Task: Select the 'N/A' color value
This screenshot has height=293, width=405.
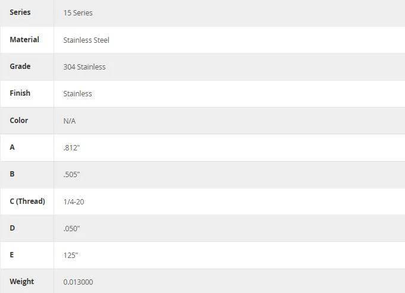Action: coord(70,121)
